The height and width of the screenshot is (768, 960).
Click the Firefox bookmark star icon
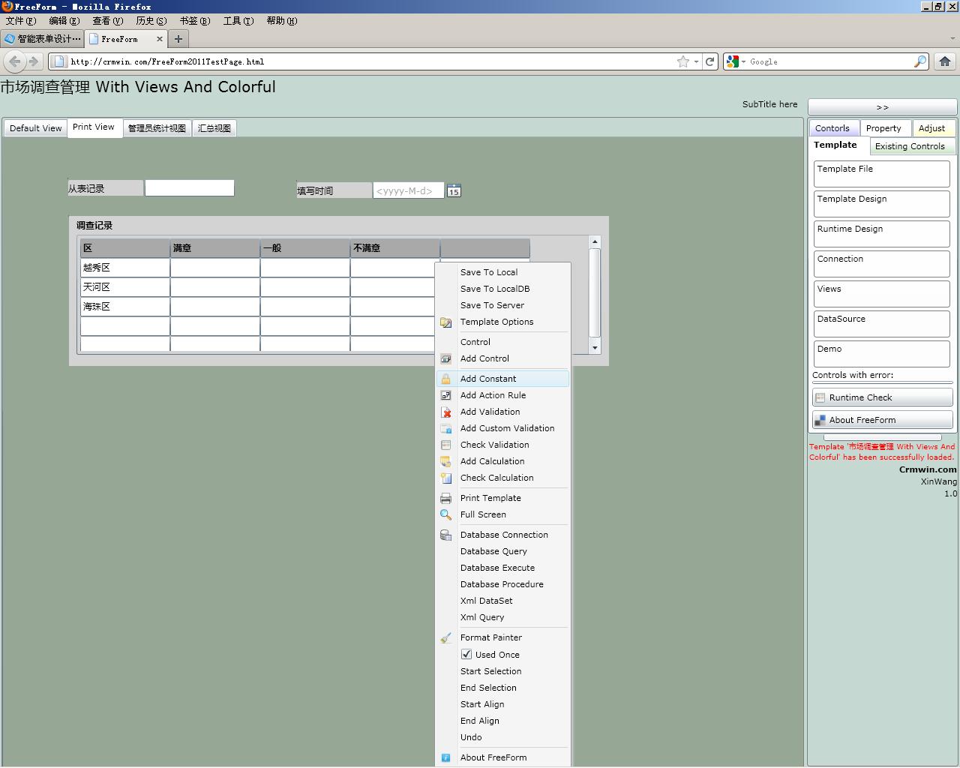coord(683,62)
